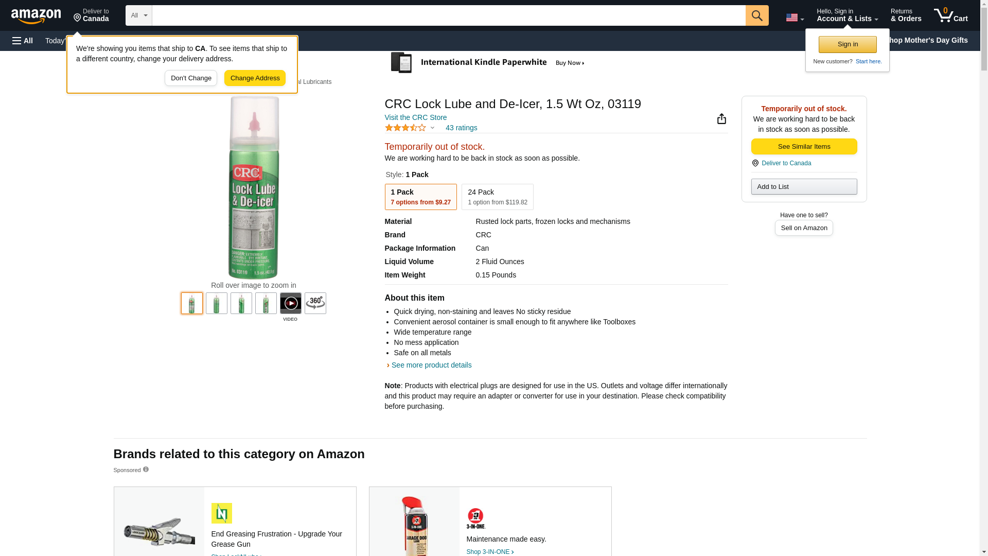The image size is (988, 556).
Task: Click the 43 ratings link
Action: pos(461,128)
